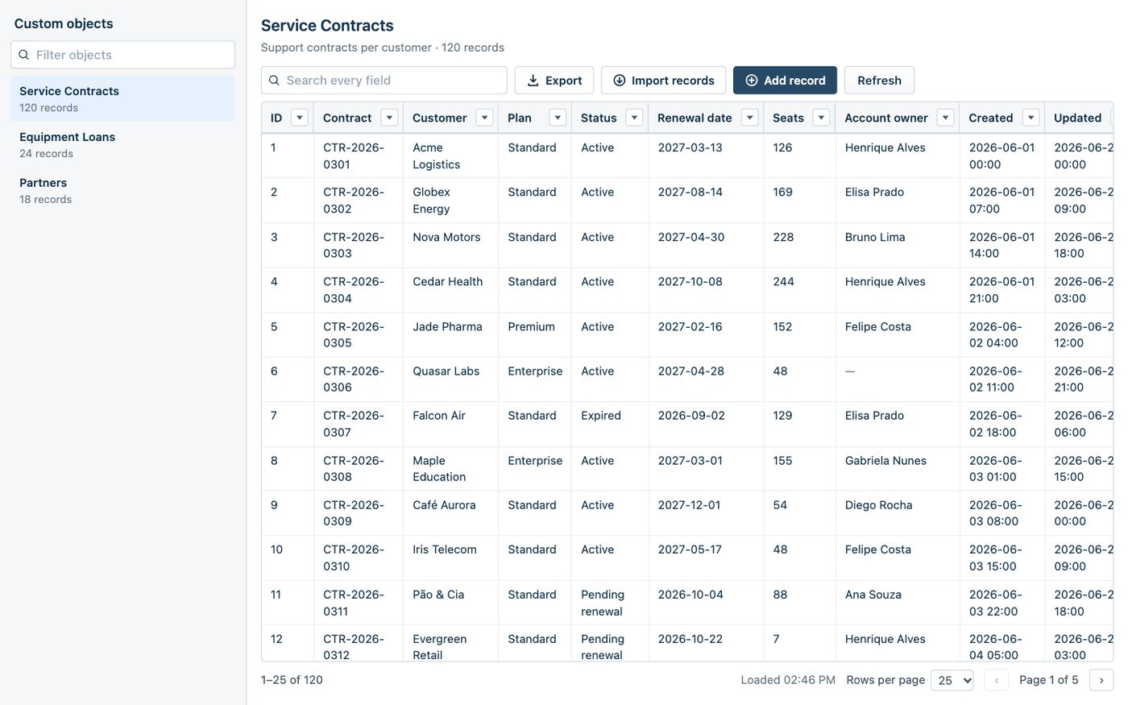Screen dimensions: 1128x705
Task: Open the ID column filter dropdown
Action: (x=300, y=118)
